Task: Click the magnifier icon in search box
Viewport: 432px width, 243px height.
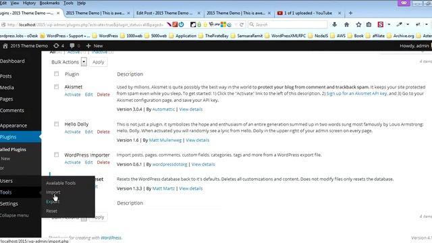Action: 251,24
